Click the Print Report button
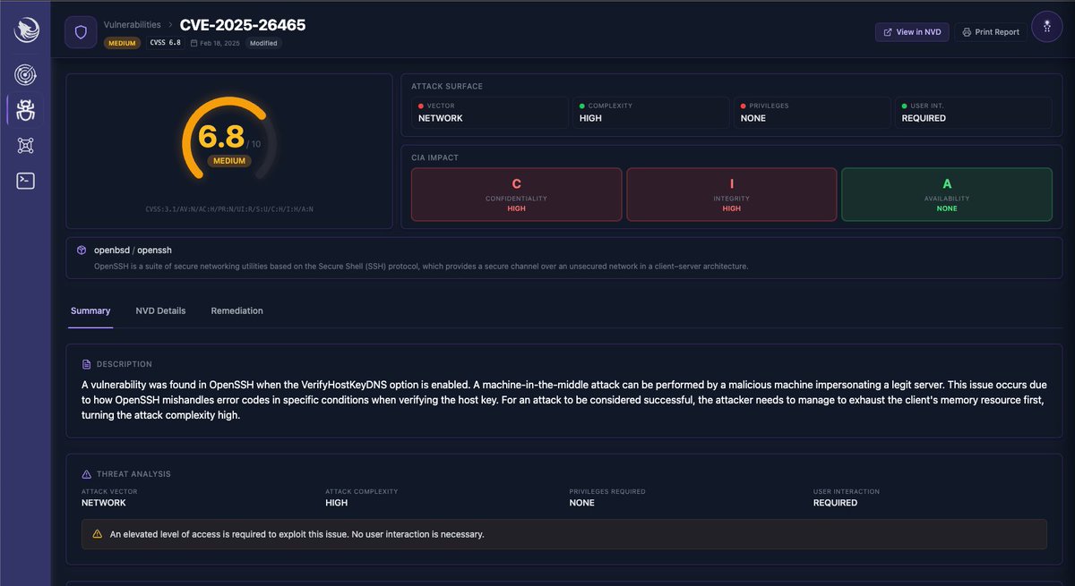The height and width of the screenshot is (586, 1075). [x=991, y=32]
